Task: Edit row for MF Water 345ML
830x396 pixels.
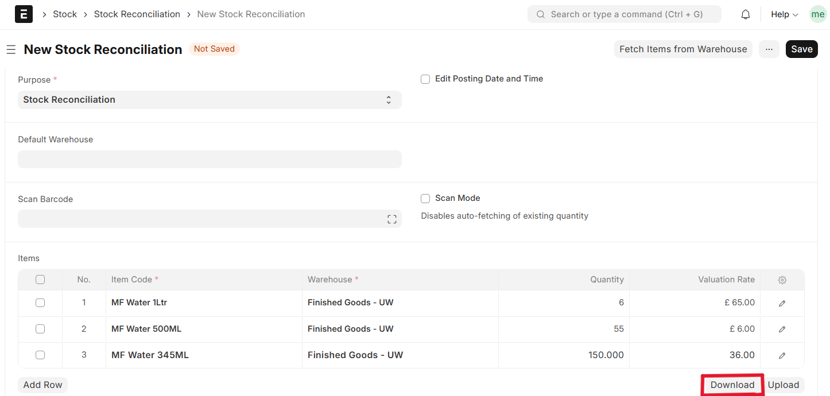Action: [x=782, y=355]
